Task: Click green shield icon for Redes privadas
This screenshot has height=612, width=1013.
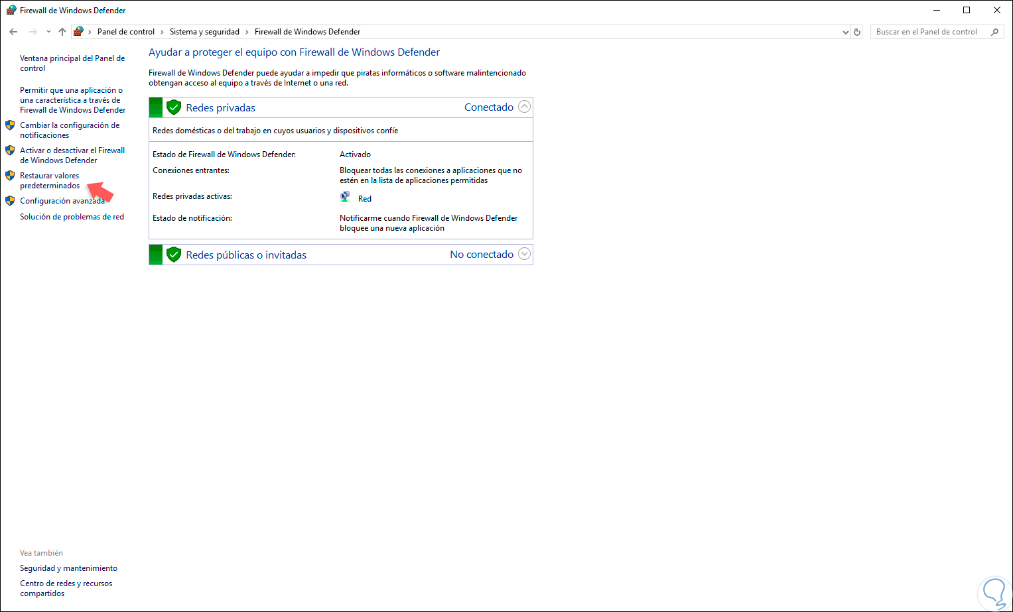Action: [x=174, y=107]
